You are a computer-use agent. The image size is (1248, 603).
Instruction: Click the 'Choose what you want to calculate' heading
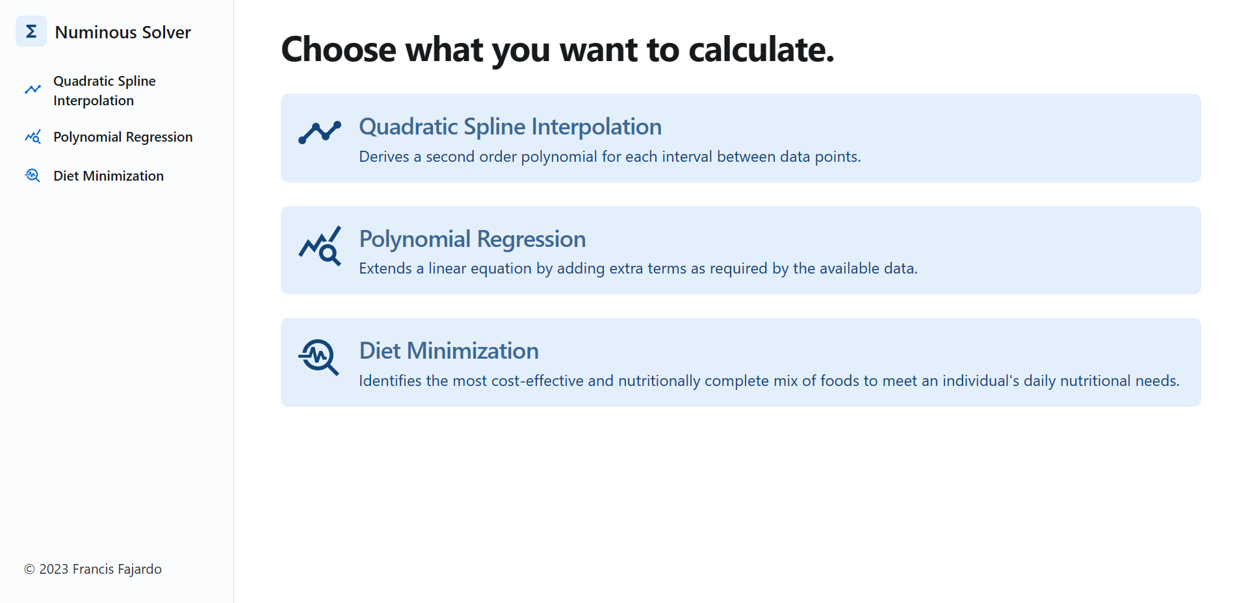click(x=557, y=49)
